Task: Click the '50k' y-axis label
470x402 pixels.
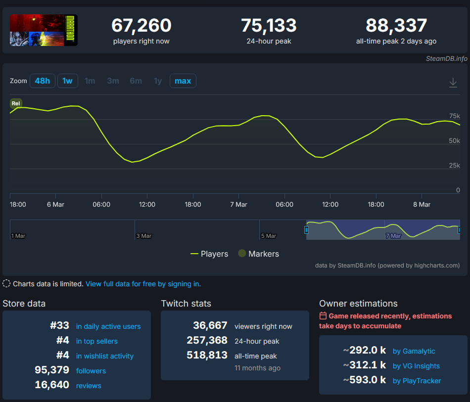Action: [x=454, y=141]
